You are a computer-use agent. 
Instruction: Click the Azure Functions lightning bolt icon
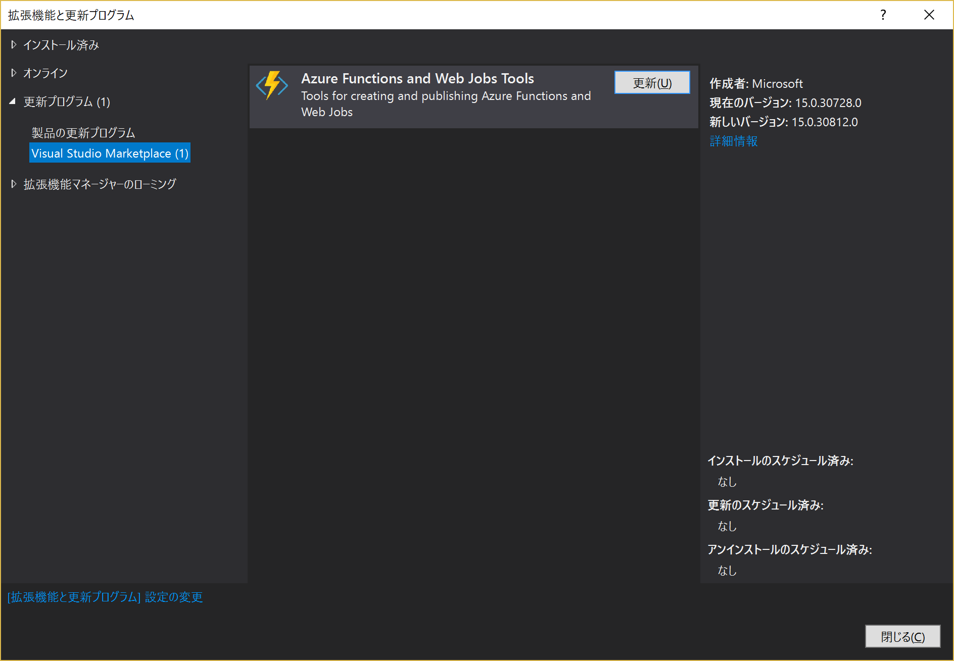271,85
